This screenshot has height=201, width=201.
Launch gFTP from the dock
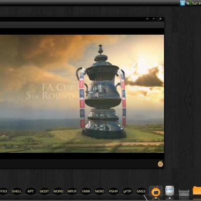pyautogui.click(x=127, y=191)
